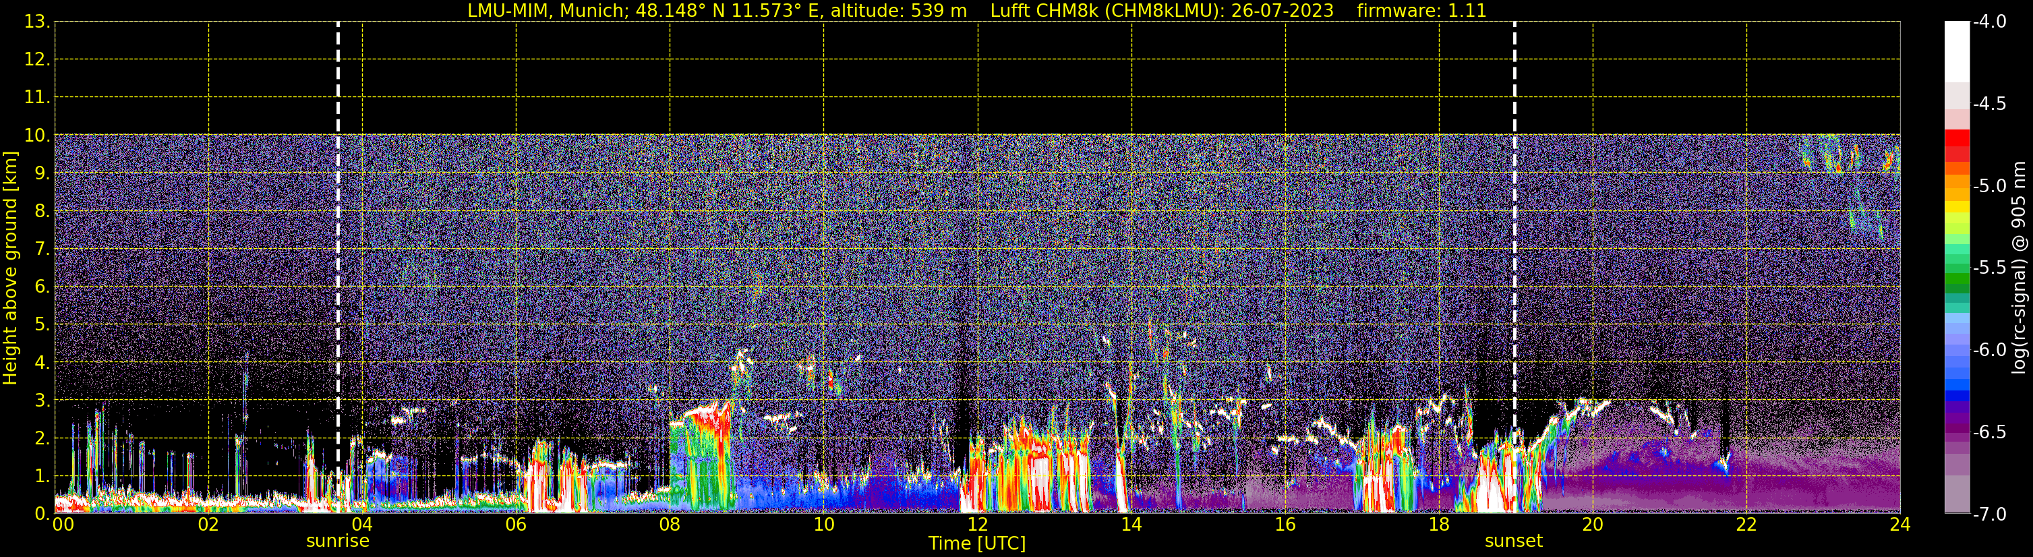Click the 11. height tick label
This screenshot has height=557, width=2033.
pyautogui.click(x=37, y=97)
